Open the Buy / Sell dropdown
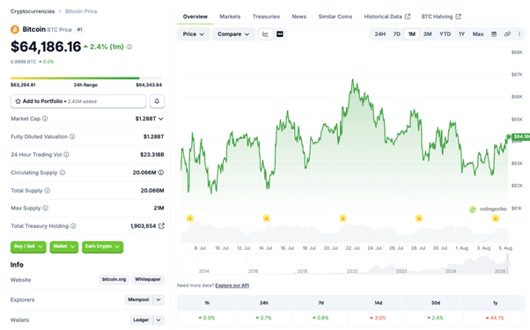The width and height of the screenshot is (530, 330). [x=28, y=246]
